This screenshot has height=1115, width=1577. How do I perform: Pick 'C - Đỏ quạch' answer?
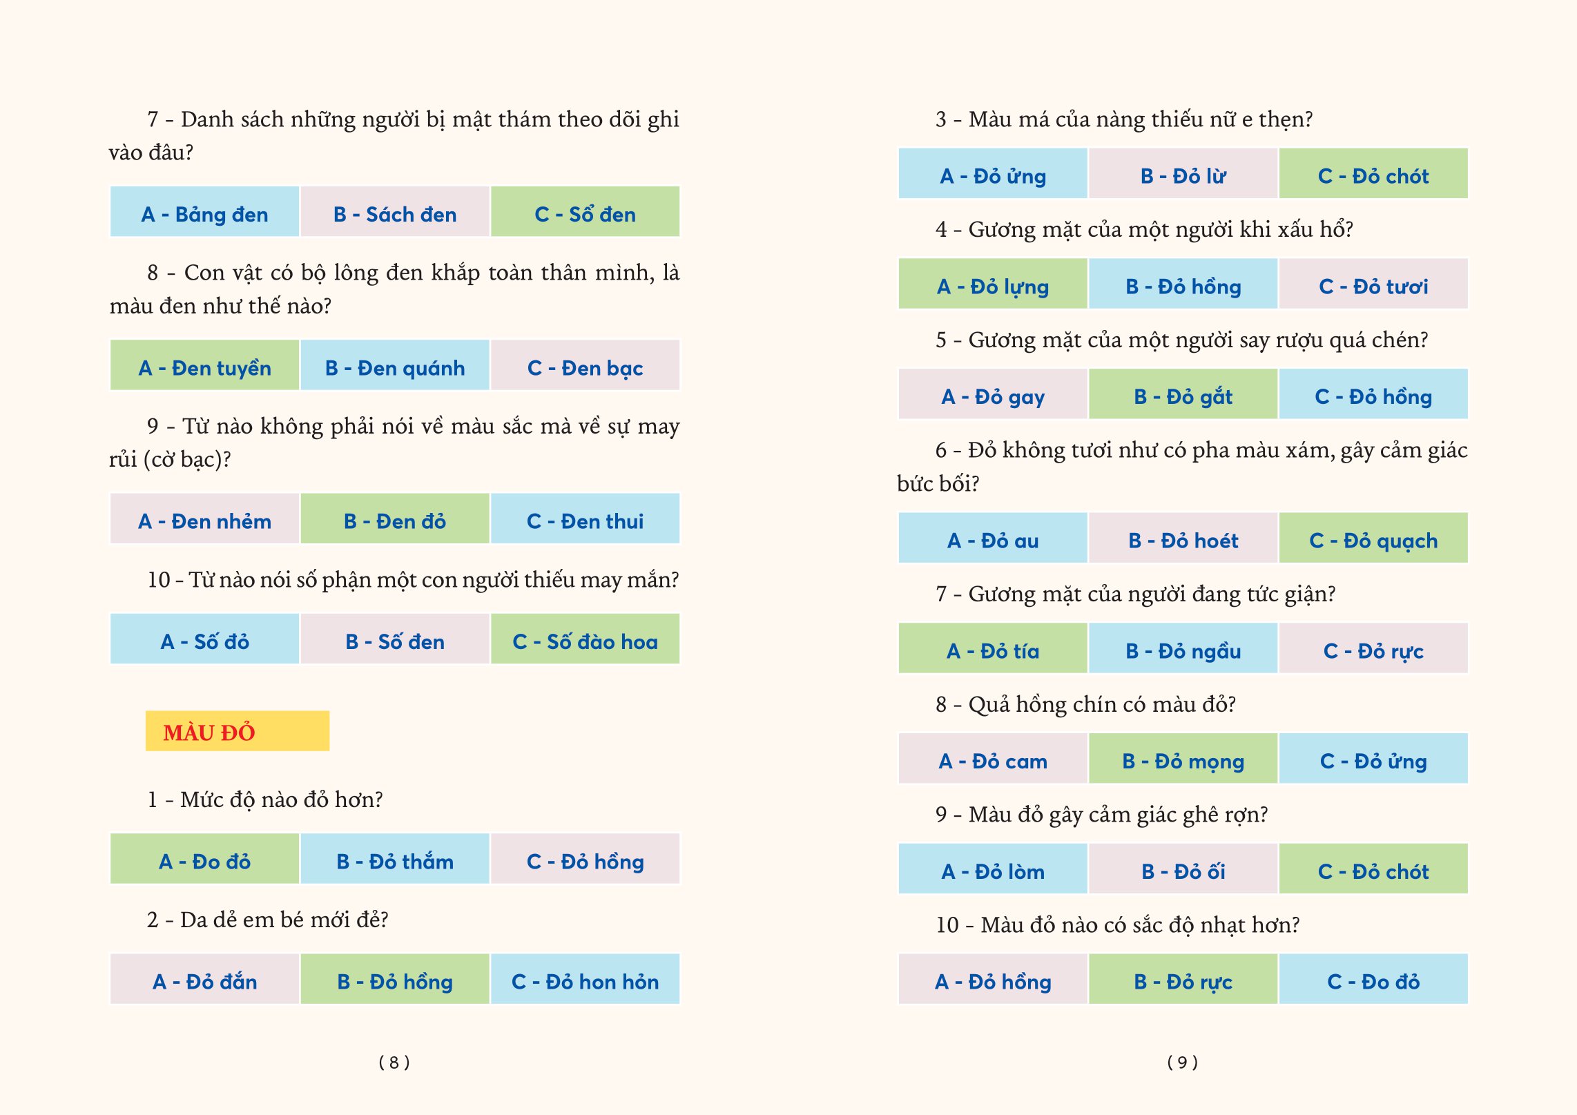click(1373, 539)
